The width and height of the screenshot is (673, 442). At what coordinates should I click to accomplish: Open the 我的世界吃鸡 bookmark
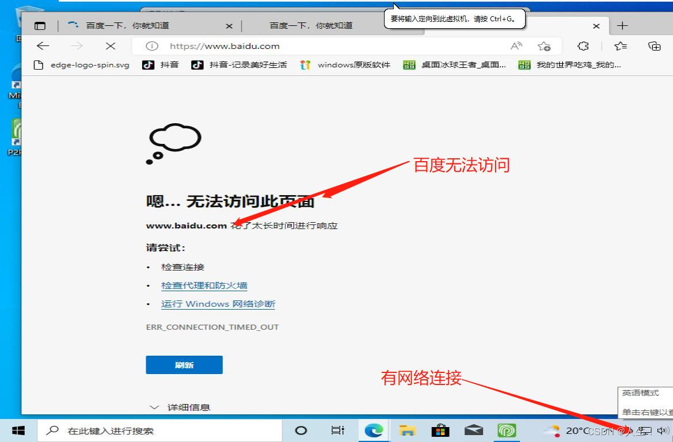[569, 65]
